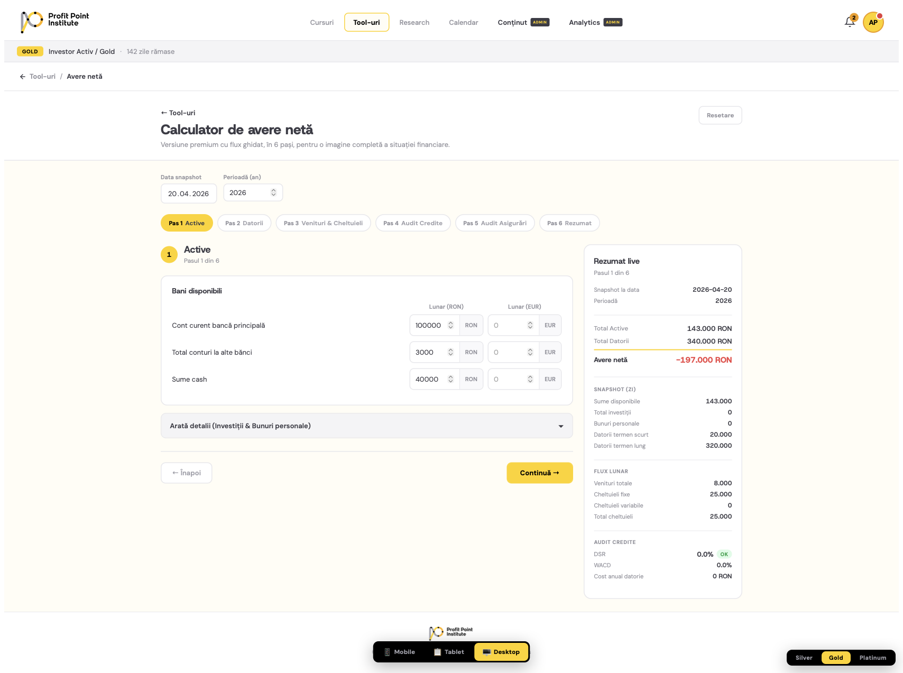Viewport: 903px width, 673px height.
Task: Click the Snapshot la data 2026-04-20 value
Action: pos(712,290)
